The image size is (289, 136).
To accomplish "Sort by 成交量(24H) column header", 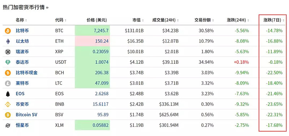I will click(x=165, y=20).
